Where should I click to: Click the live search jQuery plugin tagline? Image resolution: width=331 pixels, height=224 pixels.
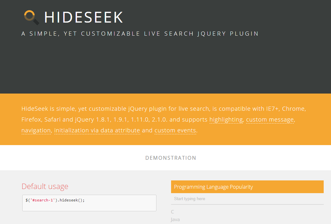[x=140, y=33]
